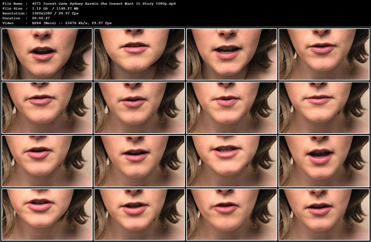Click the second thumbnail in the bottom row
Viewport: 371px width, 242px height.
coord(139,214)
